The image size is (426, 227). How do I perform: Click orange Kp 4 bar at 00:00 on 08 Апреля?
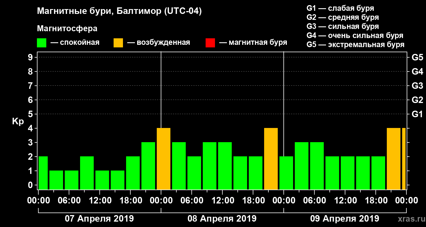tap(164, 159)
